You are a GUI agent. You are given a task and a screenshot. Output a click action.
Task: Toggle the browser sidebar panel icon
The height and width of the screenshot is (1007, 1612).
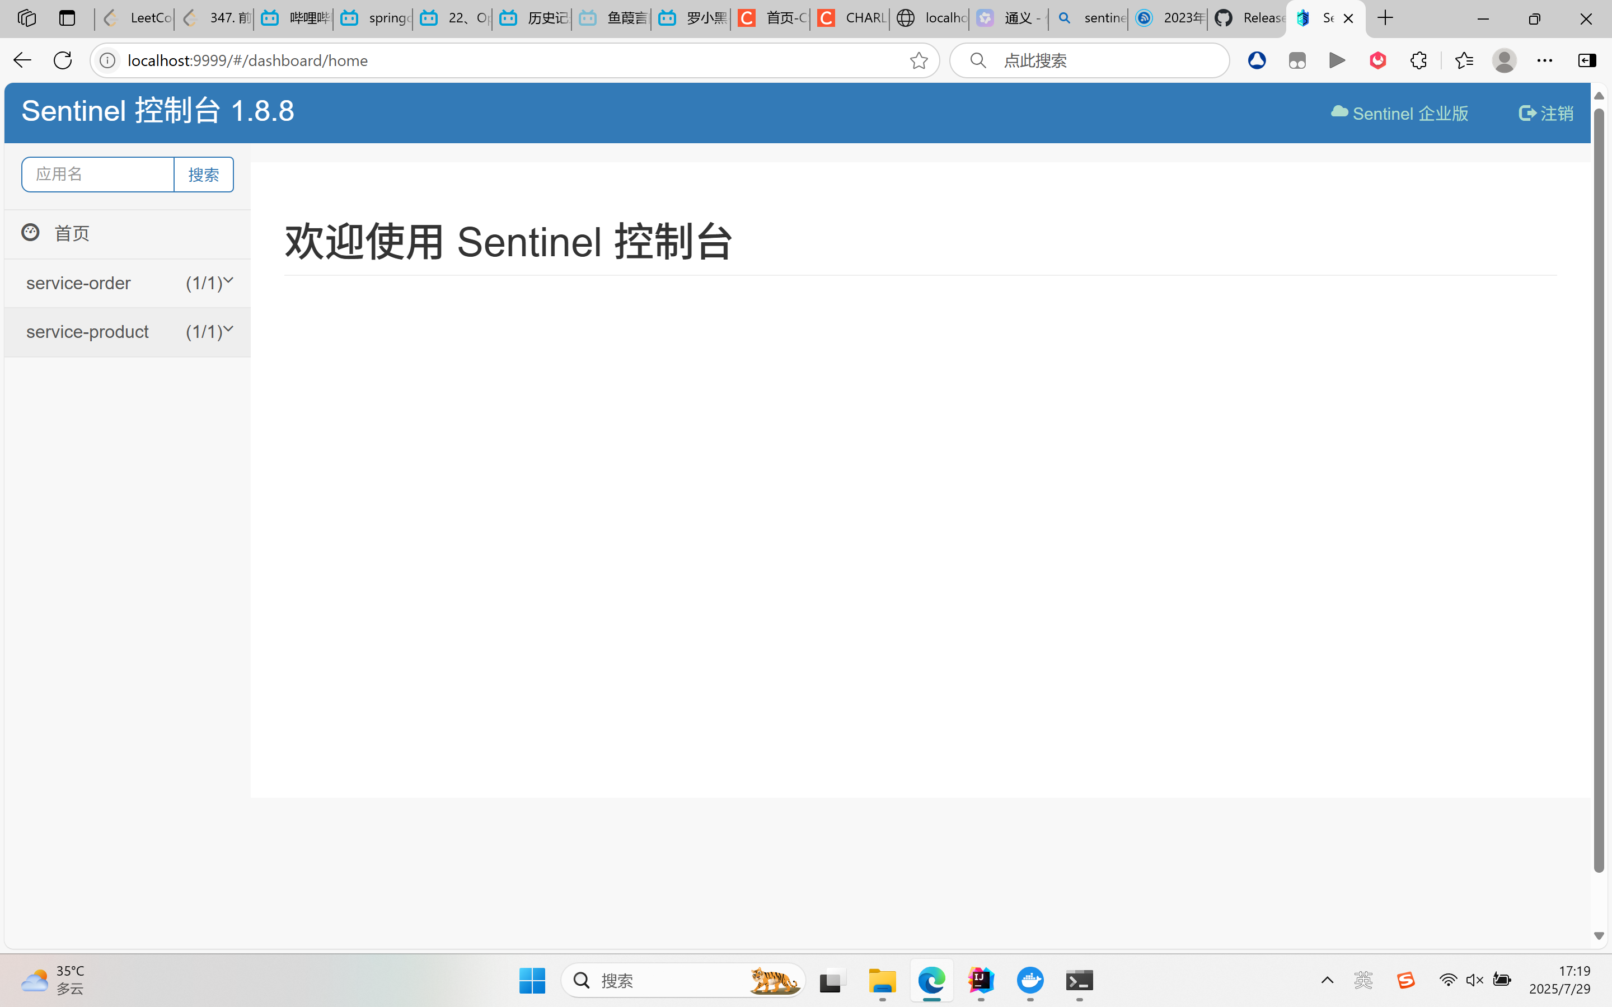1587,60
